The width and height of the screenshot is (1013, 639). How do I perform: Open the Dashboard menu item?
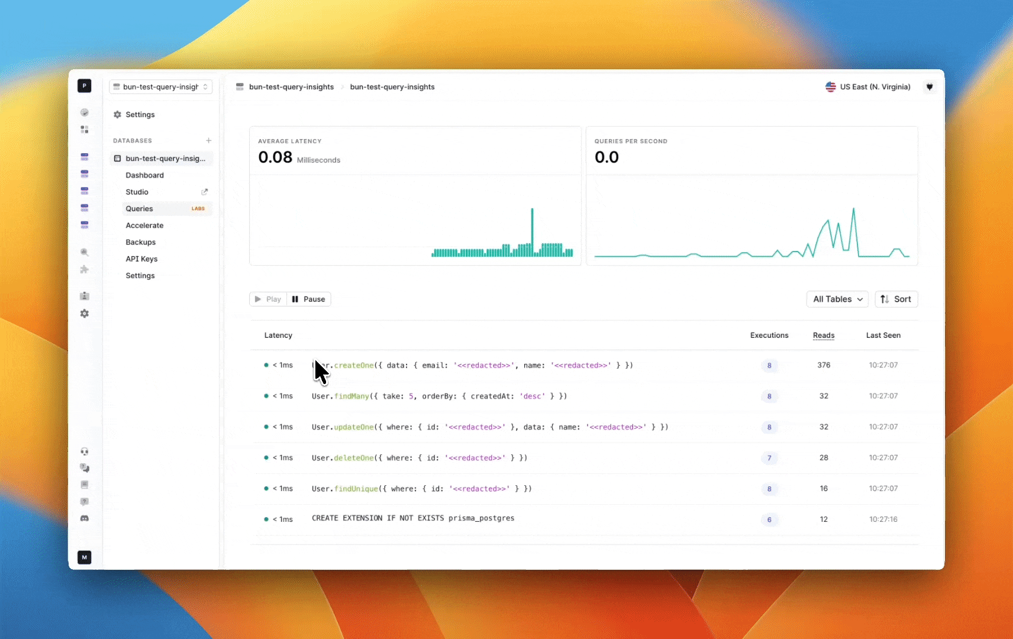pyautogui.click(x=144, y=175)
